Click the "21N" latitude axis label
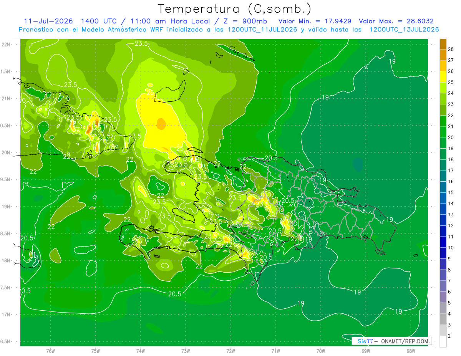461x356 pixels. coord(7,98)
